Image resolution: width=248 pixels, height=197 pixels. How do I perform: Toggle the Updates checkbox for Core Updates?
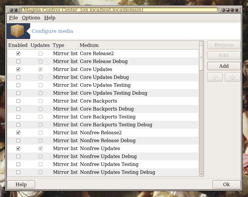41,69
